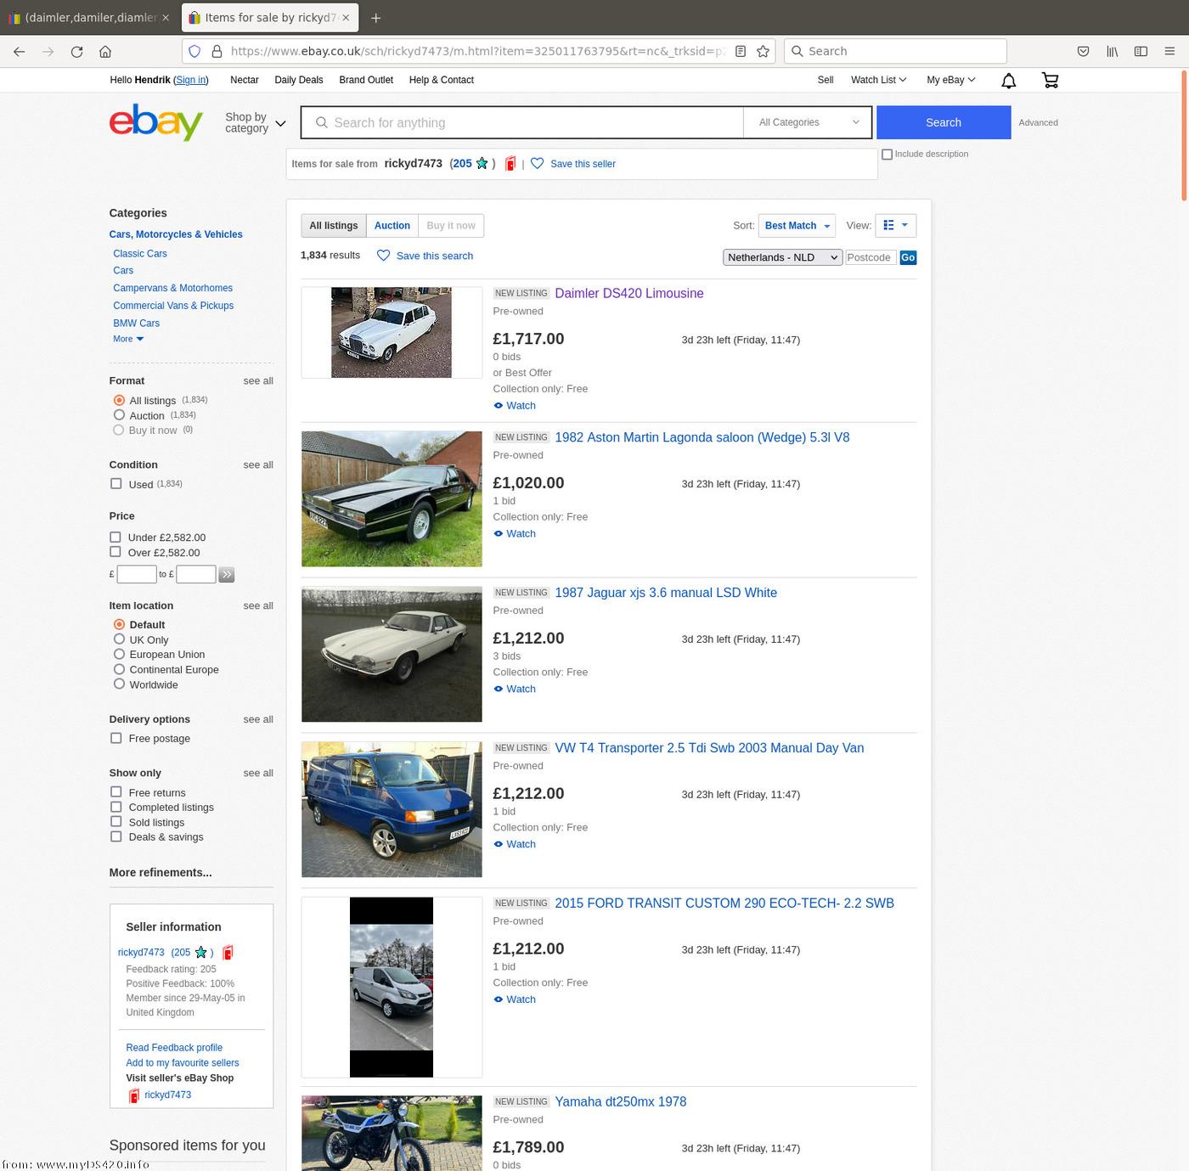This screenshot has width=1189, height=1171.
Task: Click the eBay logo
Action: click(156, 122)
